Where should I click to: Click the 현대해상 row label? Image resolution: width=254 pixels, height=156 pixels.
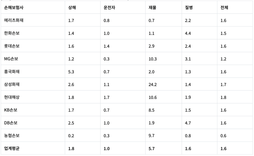(12, 97)
